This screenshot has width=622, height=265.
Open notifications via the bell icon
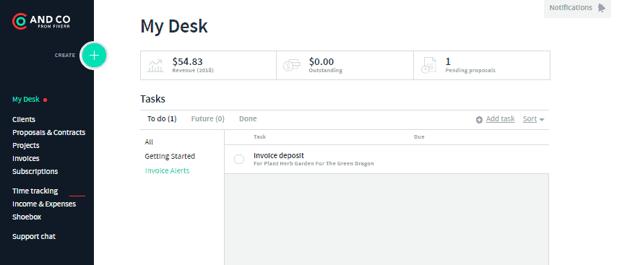602,8
